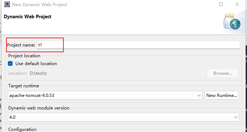
Task: Click the Use default location label
Action: [x=36, y=64]
